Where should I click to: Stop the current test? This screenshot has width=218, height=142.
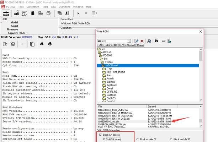(86, 13)
